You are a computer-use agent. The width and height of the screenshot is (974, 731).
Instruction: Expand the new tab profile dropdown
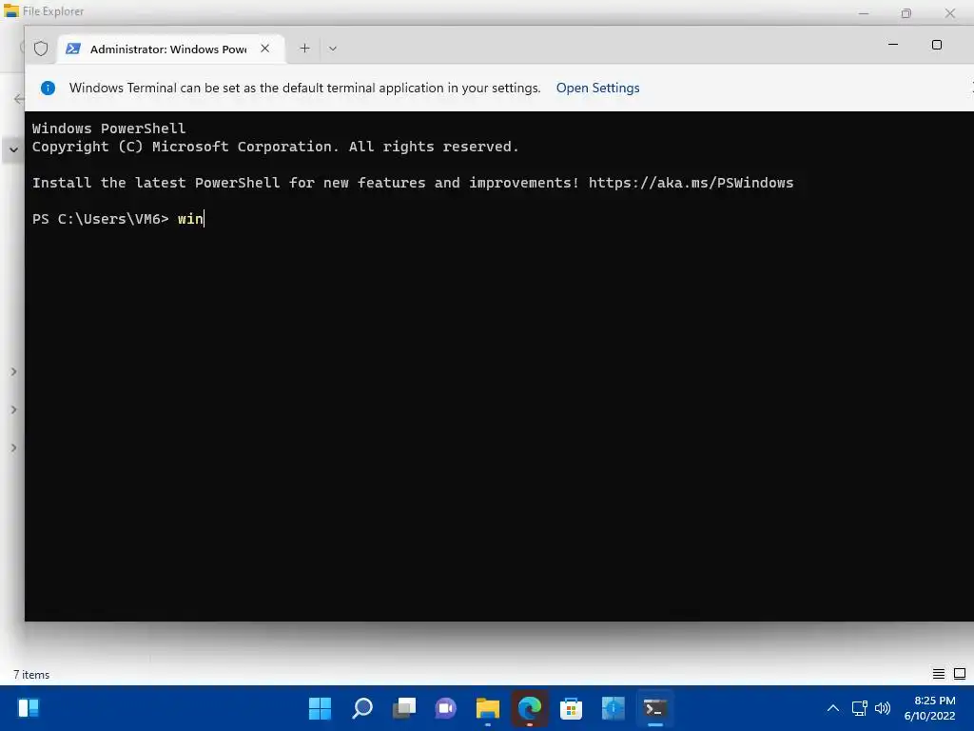[333, 49]
